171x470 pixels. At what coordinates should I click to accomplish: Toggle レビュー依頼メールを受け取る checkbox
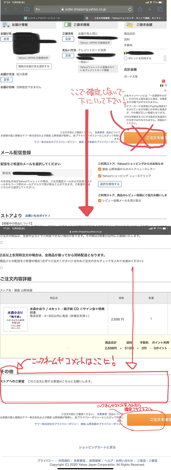coord(100,200)
